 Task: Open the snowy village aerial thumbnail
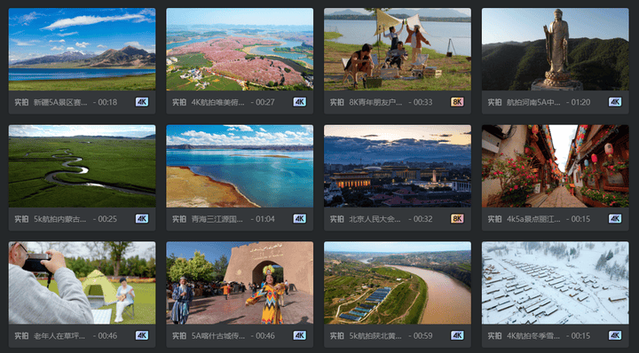click(x=555, y=283)
